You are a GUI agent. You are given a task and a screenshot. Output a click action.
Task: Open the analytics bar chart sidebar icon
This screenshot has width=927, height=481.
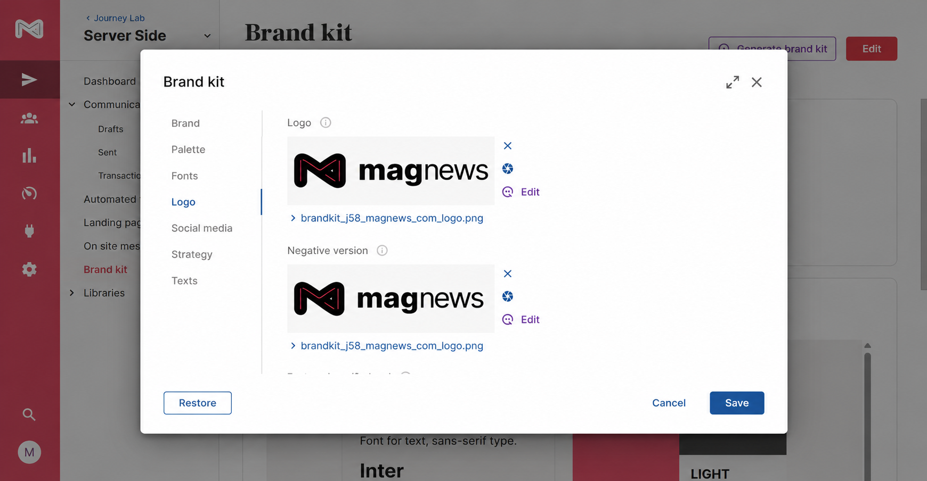click(29, 155)
